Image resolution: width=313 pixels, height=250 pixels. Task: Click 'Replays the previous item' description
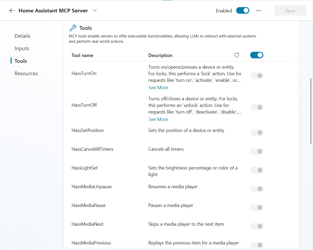[x=193, y=243]
